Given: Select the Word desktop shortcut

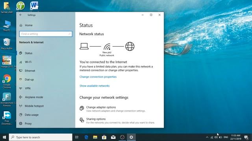Looking at the screenshot, I should pyautogui.click(x=34, y=6).
